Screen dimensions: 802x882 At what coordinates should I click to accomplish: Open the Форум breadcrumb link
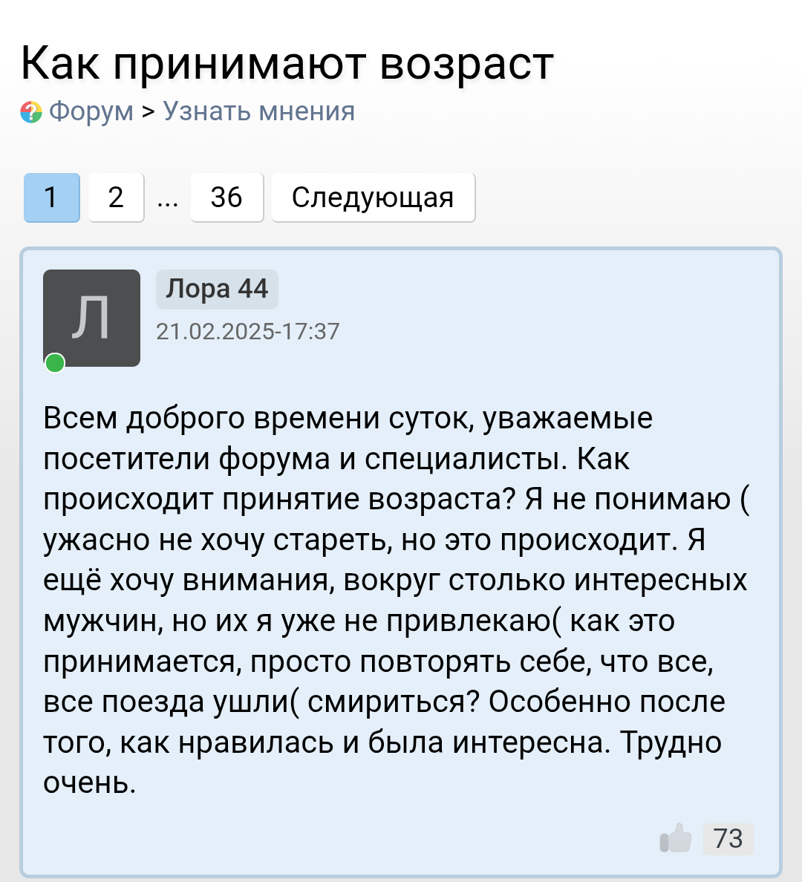click(x=91, y=111)
